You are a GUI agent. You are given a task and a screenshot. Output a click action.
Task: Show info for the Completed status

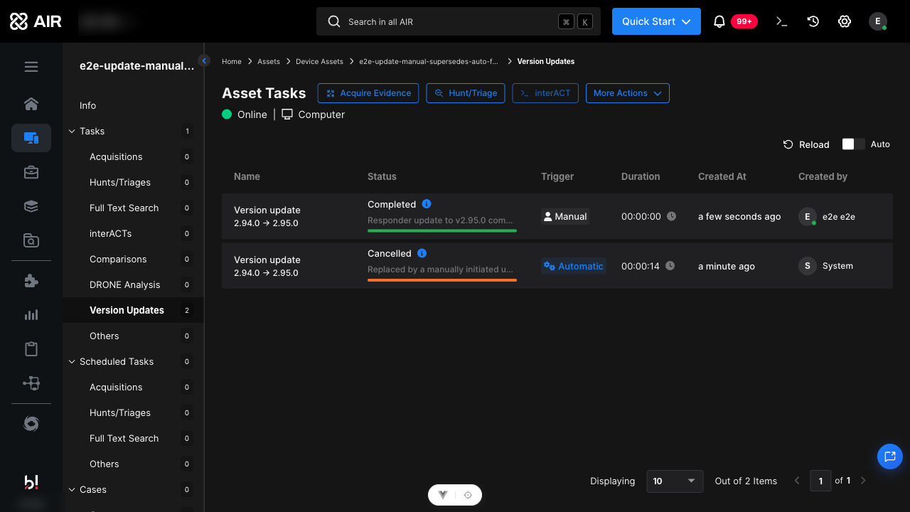click(427, 204)
